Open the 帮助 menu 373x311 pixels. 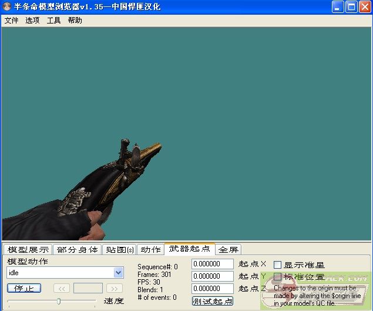(x=75, y=20)
